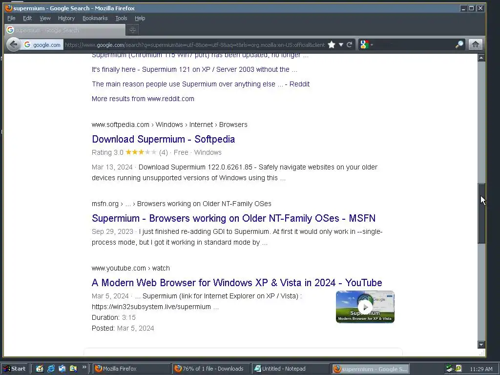This screenshot has width=500, height=375.
Task: Open the History menu
Action: [66, 18]
